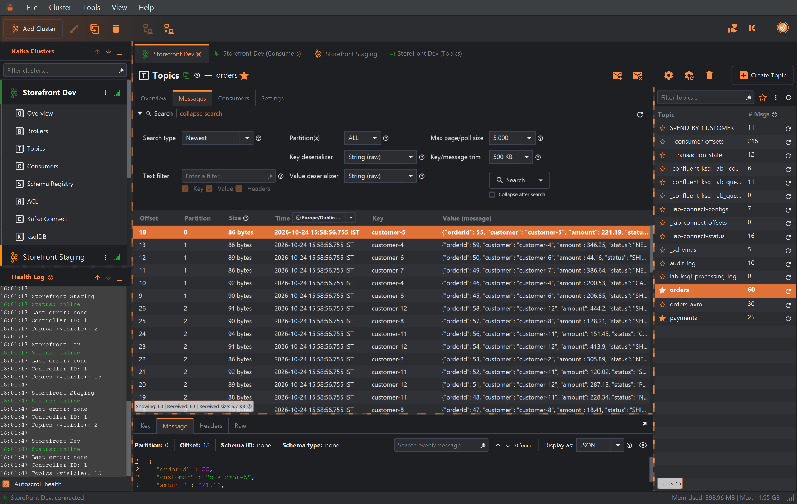Click the collapse search link
Viewport: 797px width, 504px height.
[x=201, y=113]
